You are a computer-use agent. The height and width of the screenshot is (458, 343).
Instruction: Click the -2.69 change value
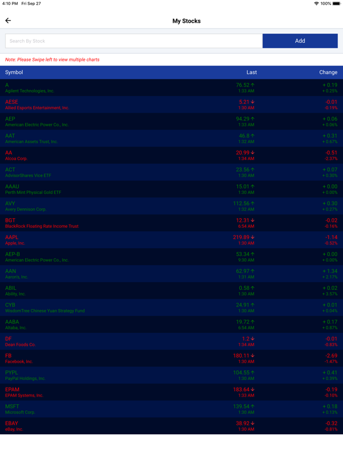pyautogui.click(x=331, y=355)
